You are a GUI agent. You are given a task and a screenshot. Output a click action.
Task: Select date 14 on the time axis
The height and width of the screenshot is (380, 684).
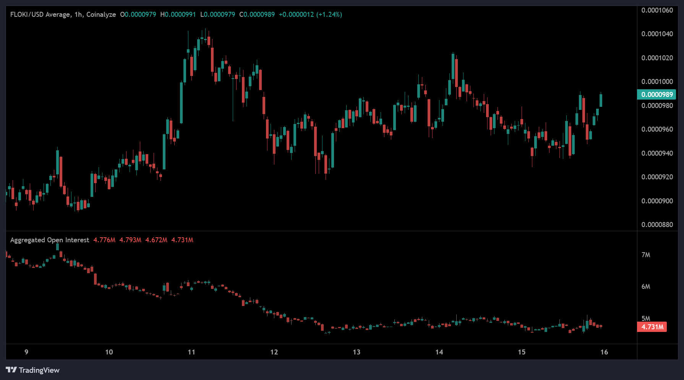tap(439, 352)
